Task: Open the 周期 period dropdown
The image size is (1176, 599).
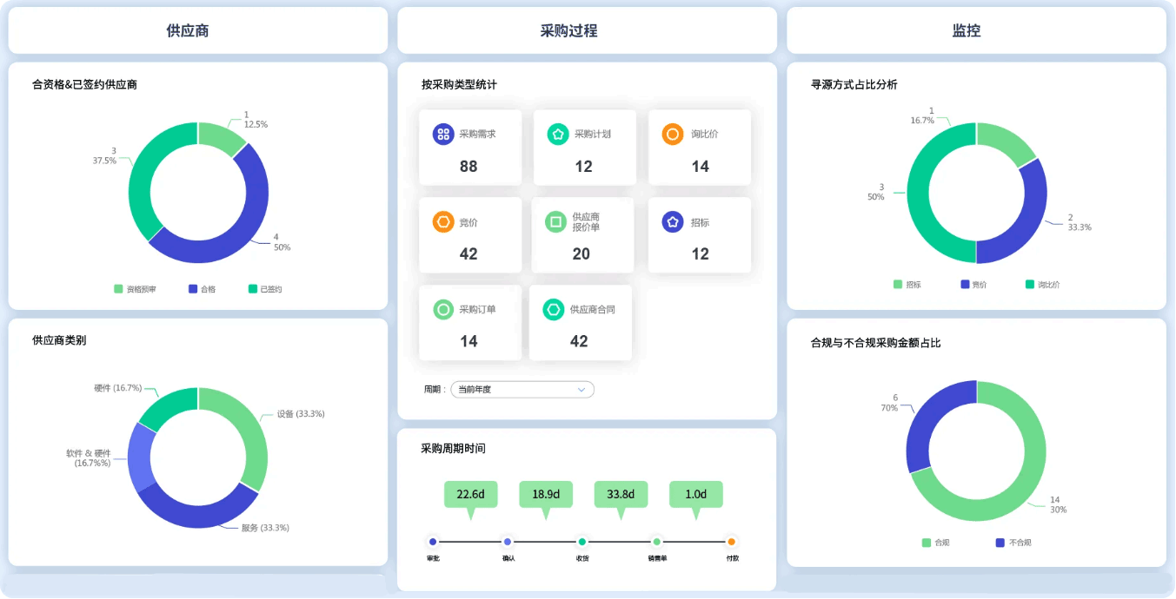Action: [x=522, y=389]
